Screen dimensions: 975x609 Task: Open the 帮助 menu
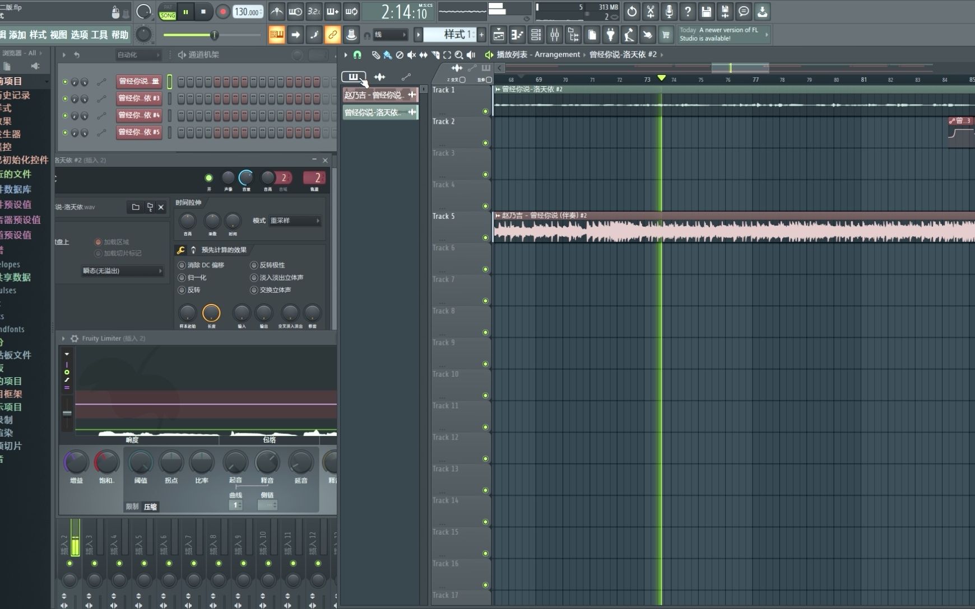(119, 35)
